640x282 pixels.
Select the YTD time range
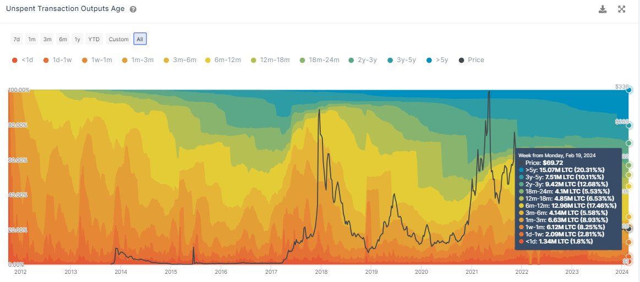pos(94,39)
